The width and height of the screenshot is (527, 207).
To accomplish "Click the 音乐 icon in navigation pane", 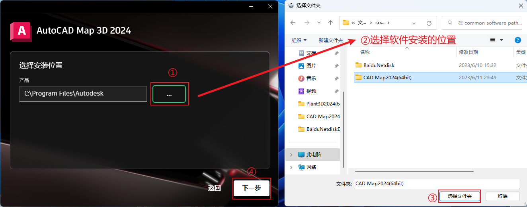I will pyautogui.click(x=301, y=78).
